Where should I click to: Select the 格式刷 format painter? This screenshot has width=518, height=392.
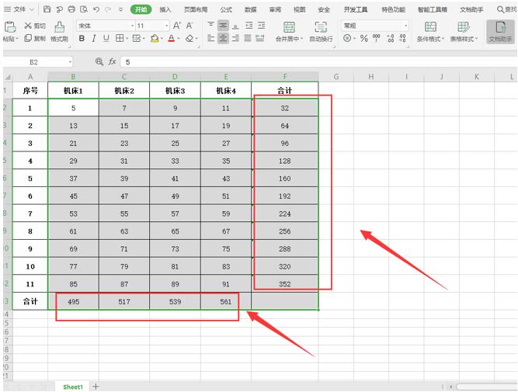point(60,32)
